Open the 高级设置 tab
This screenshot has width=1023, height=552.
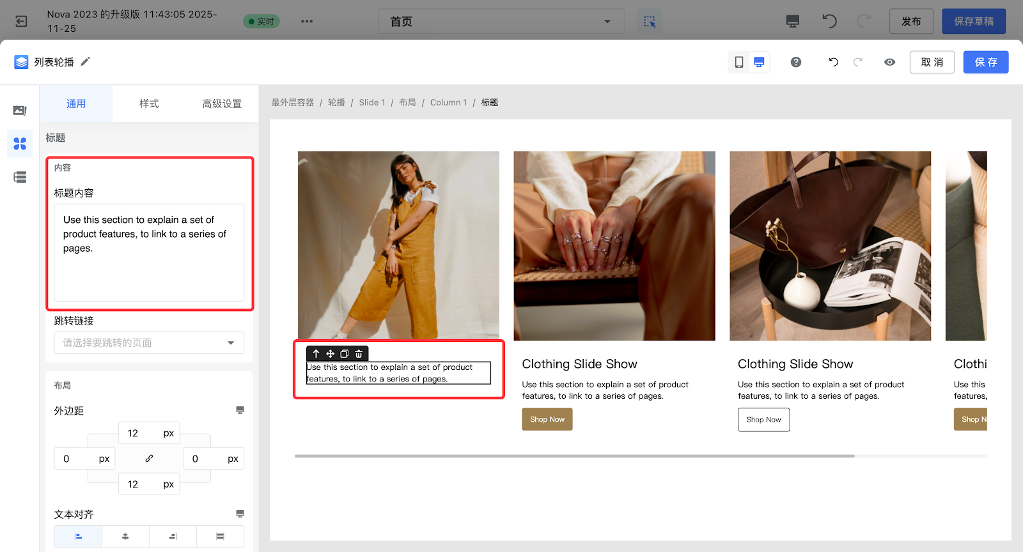tap(222, 103)
